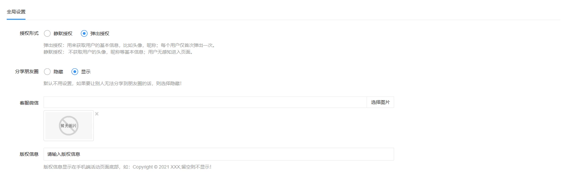Image resolution: width=564 pixels, height=195 pixels.
Task: Click the 选择图片 button
Action: coord(380,102)
